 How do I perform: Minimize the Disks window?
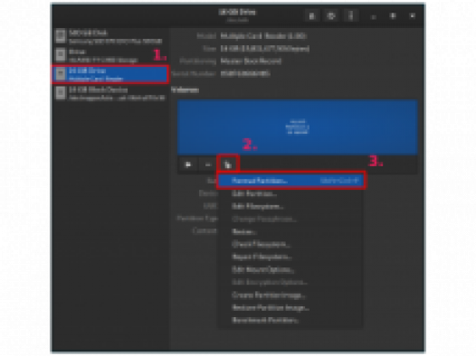coord(374,16)
